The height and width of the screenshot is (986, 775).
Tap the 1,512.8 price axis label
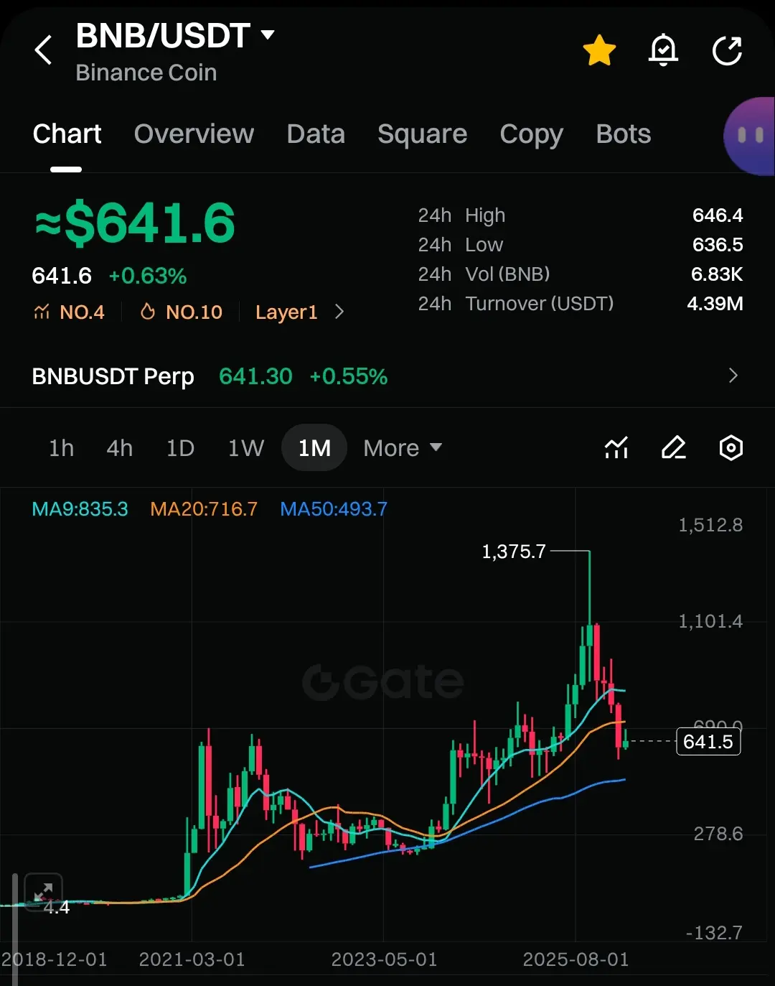click(x=710, y=525)
